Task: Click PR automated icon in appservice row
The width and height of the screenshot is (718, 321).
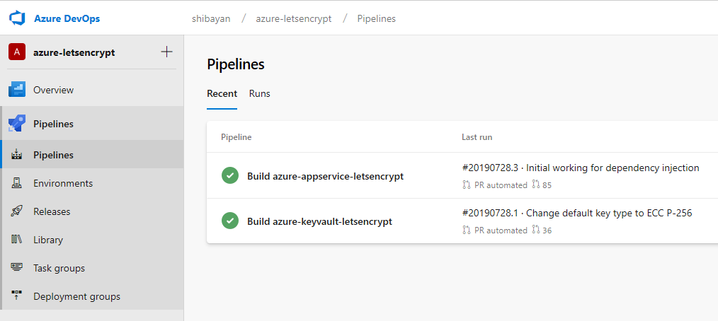Action: (x=467, y=185)
